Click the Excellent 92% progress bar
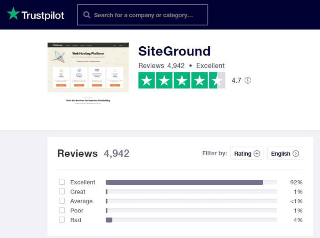Image resolution: width=320 pixels, height=238 pixels. 191,182
